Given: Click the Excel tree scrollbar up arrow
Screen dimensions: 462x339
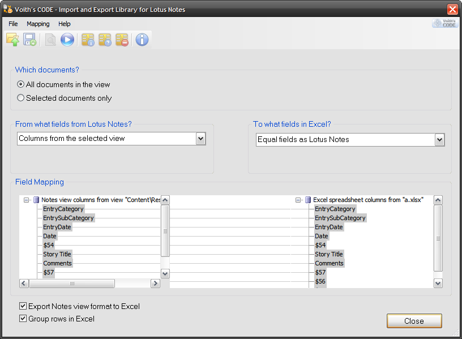Looking at the screenshot, I should 438,200.
